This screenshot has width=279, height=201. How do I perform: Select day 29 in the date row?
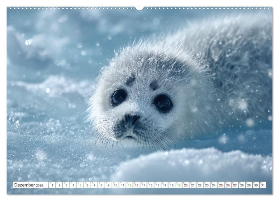(249, 185)
